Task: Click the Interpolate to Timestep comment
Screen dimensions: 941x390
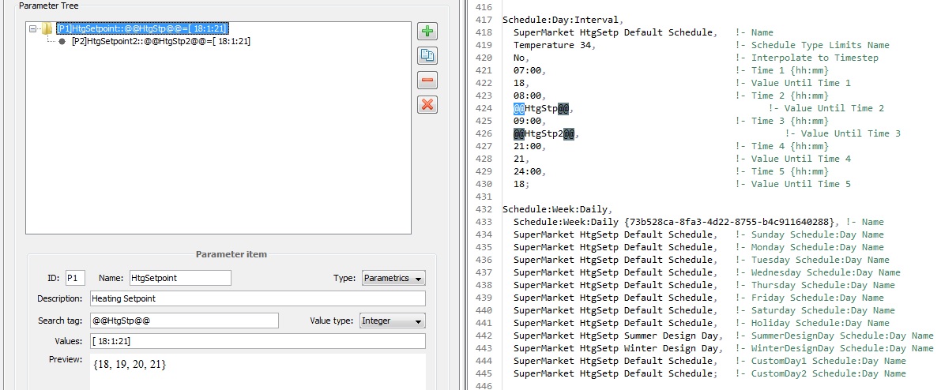Action: click(807, 58)
